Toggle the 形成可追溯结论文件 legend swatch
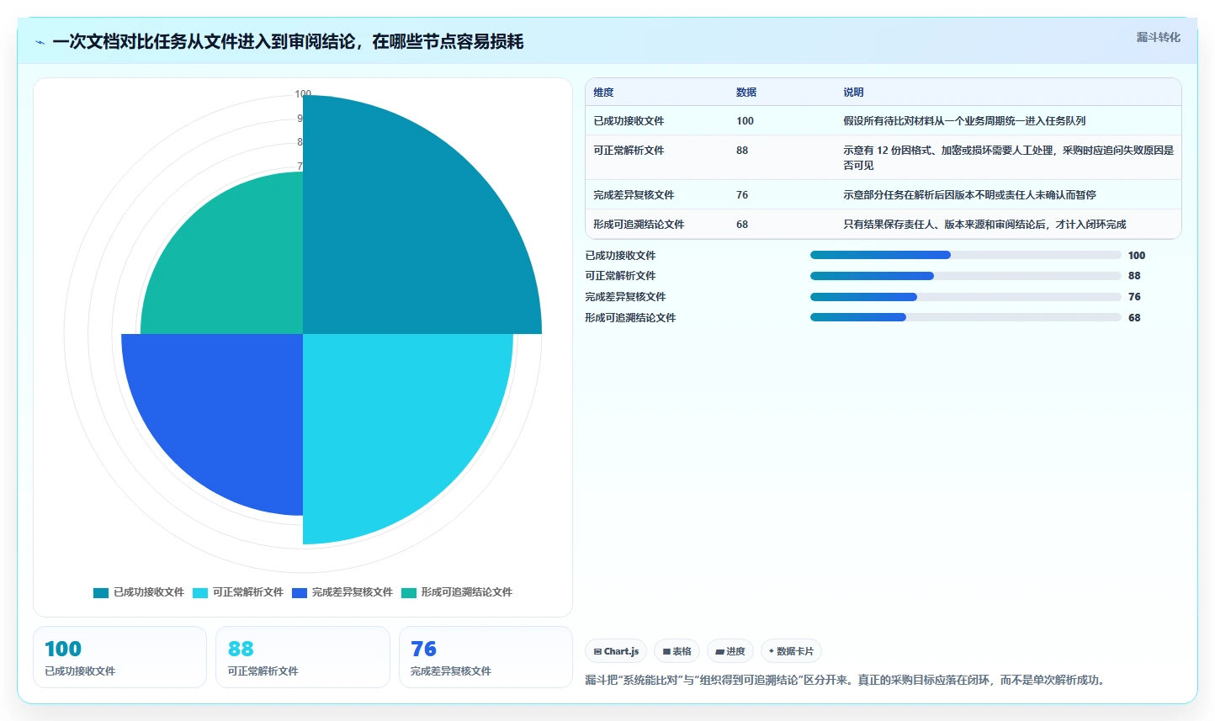 (x=409, y=592)
